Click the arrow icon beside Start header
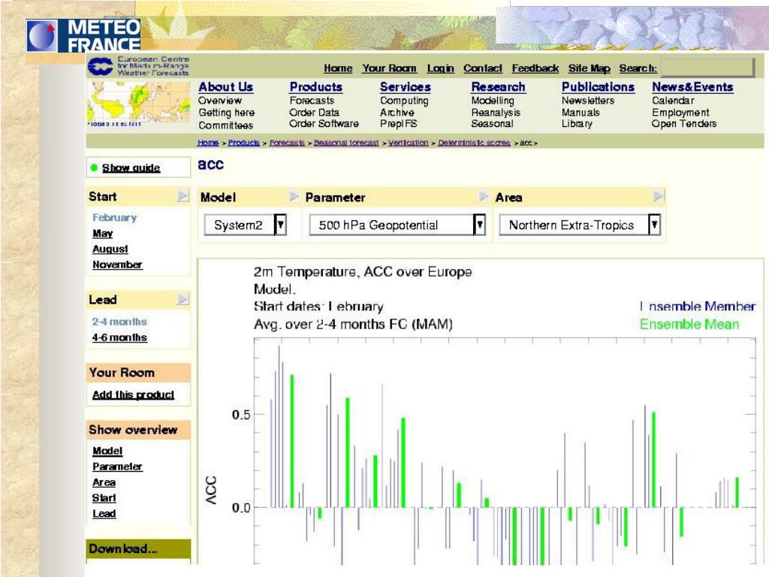The image size is (769, 577). pos(182,196)
